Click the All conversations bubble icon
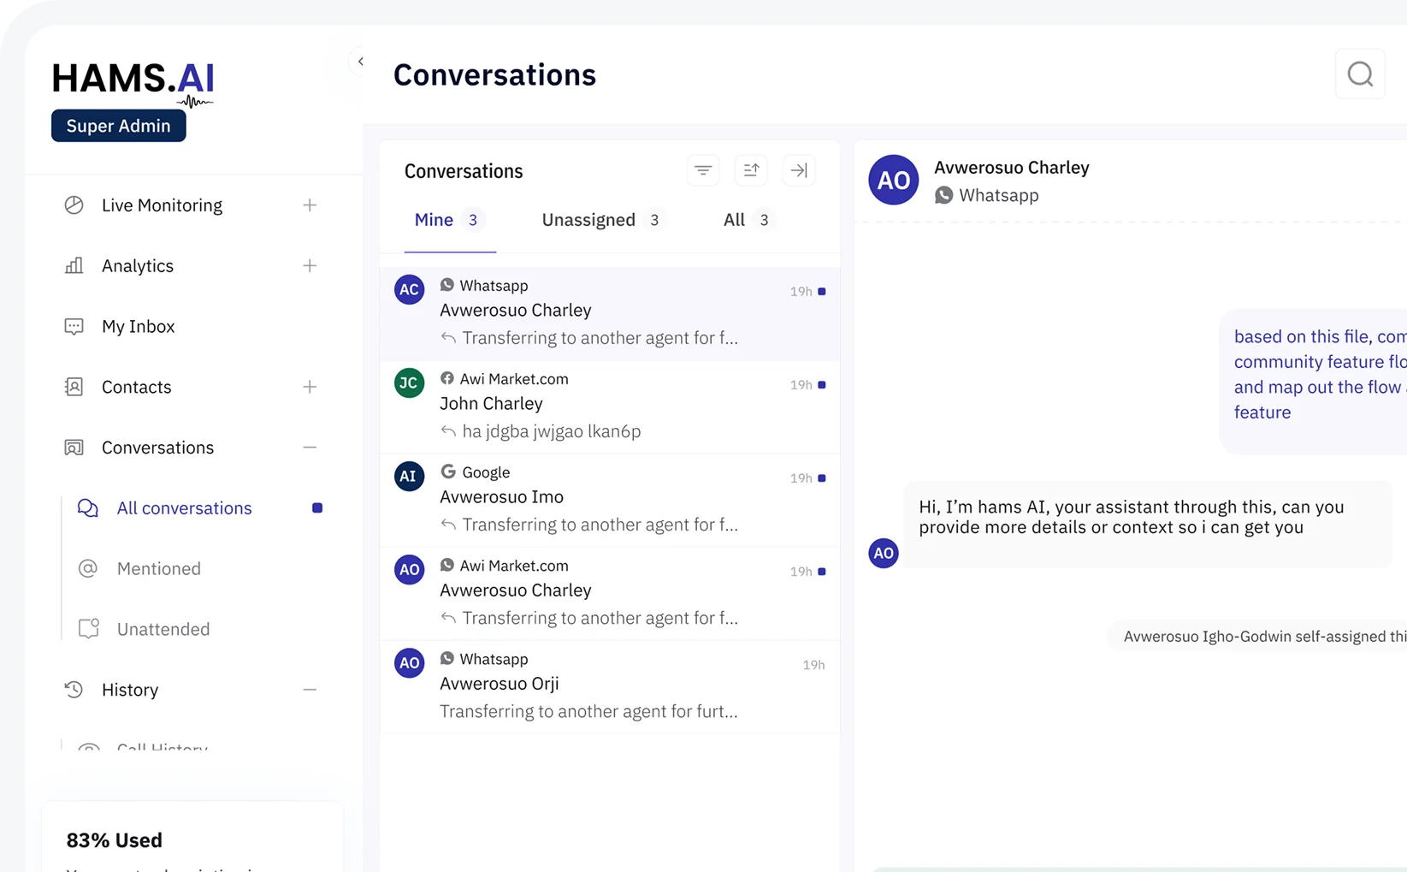Screen dimensions: 1407x872 [x=88, y=508]
